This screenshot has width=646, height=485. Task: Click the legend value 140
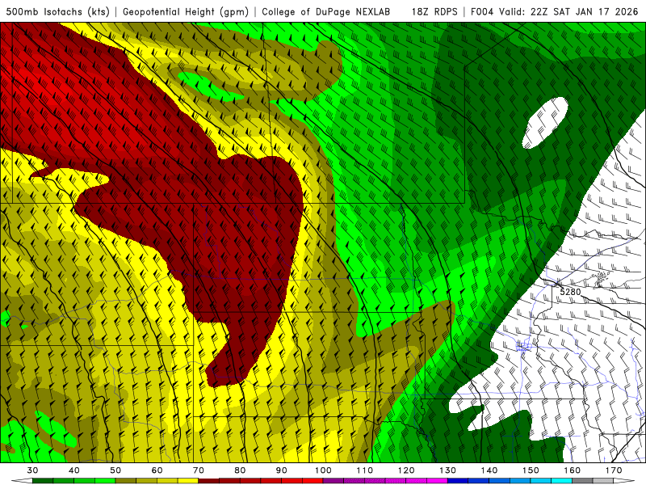[x=489, y=470]
